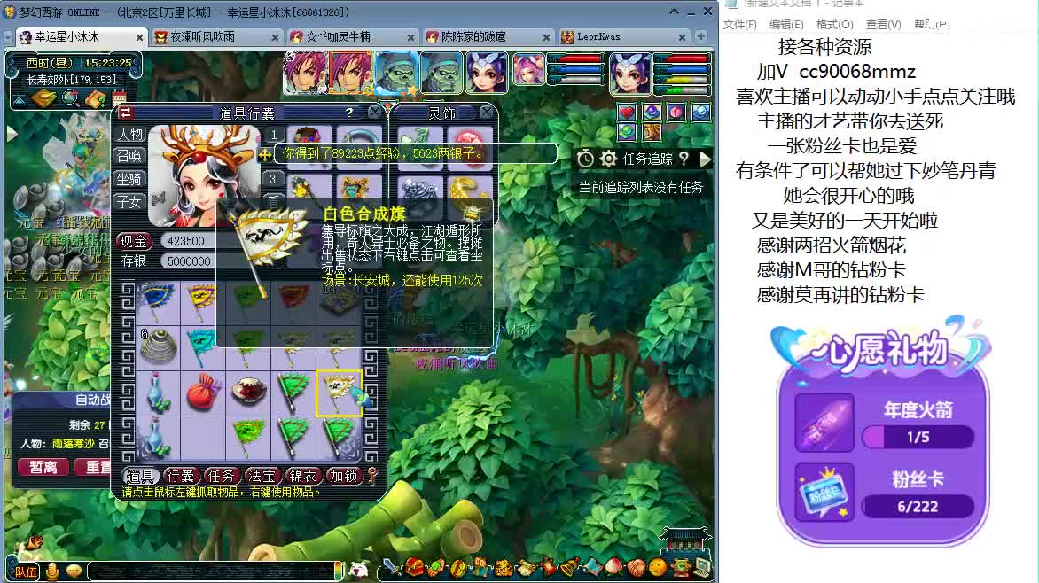Switch to 人物 equipment tab
Screen dimensions: 1039x583
[x=129, y=134]
